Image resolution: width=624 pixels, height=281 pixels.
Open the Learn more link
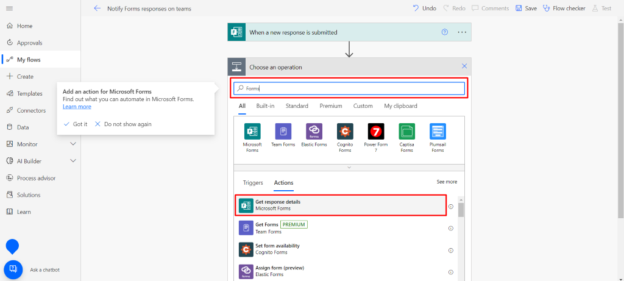77,107
